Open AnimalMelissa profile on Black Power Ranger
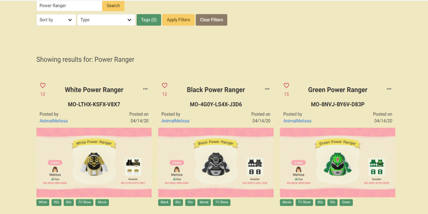The width and height of the screenshot is (428, 214). [175, 121]
